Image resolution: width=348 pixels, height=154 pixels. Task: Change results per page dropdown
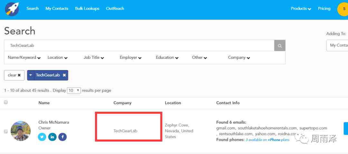pyautogui.click(x=74, y=90)
